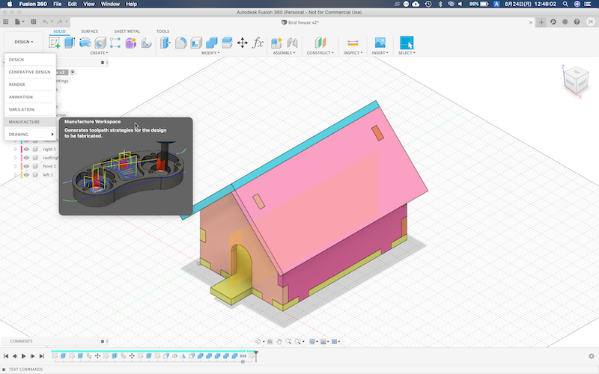The height and width of the screenshot is (374, 599).
Task: Open the CREATE dropdown menu
Action: 99,52
